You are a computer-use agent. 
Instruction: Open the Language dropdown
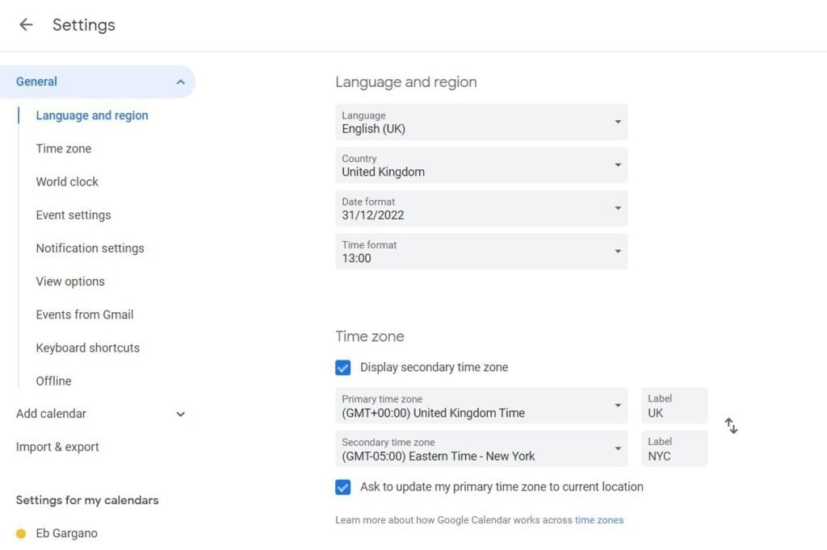coord(481,123)
